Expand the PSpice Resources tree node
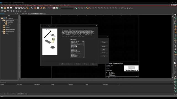The height and width of the screenshot is (99, 177). tap(2, 31)
